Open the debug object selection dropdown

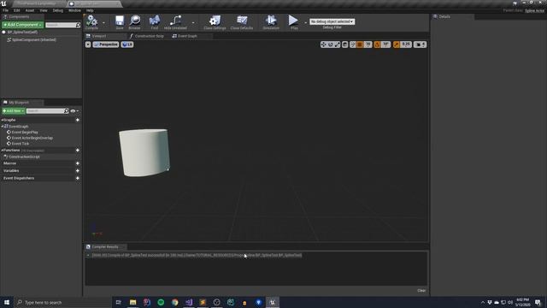[332, 21]
